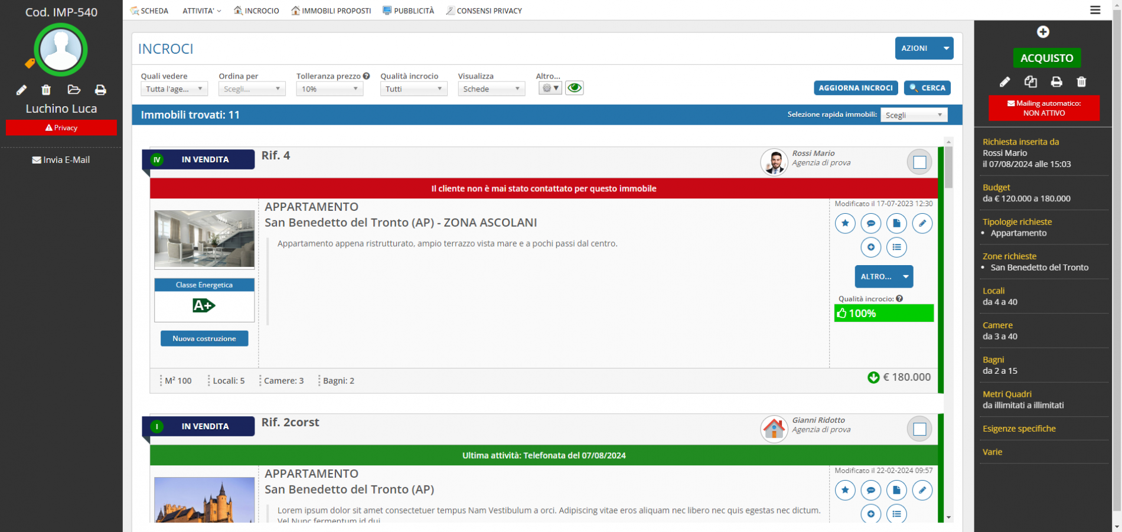Click the green 100% quality bar on Rif. 4
This screenshot has width=1122, height=532.
tap(883, 313)
